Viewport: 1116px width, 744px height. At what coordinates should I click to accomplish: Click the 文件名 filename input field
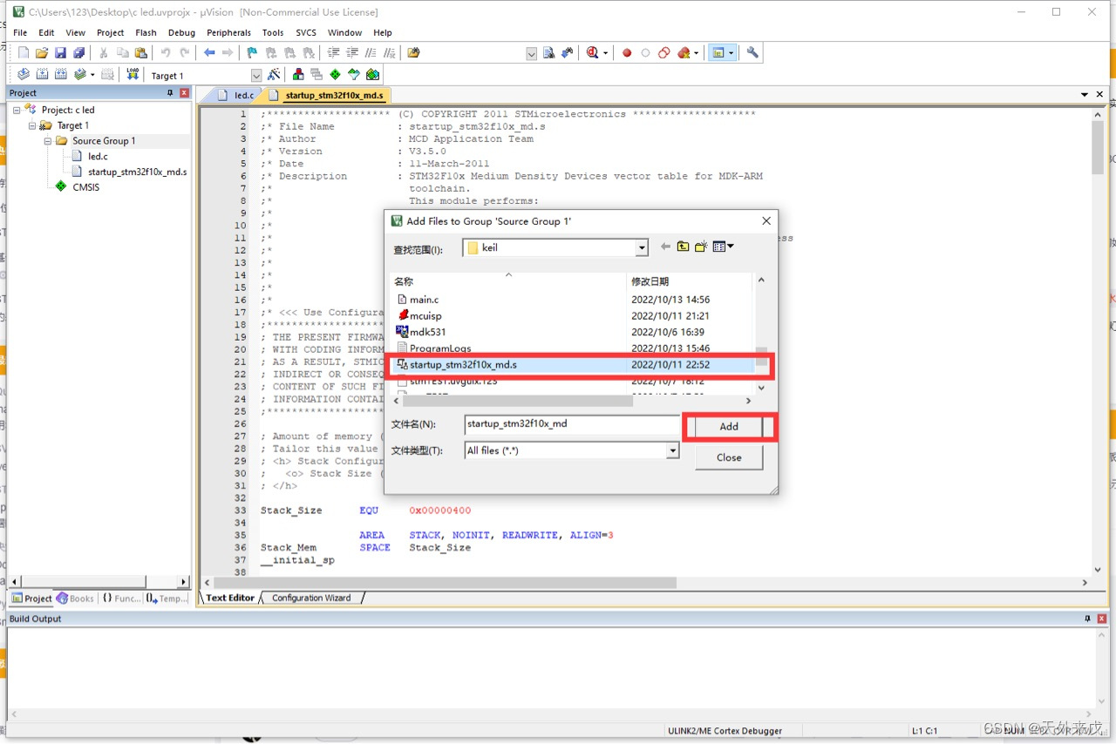tap(572, 424)
